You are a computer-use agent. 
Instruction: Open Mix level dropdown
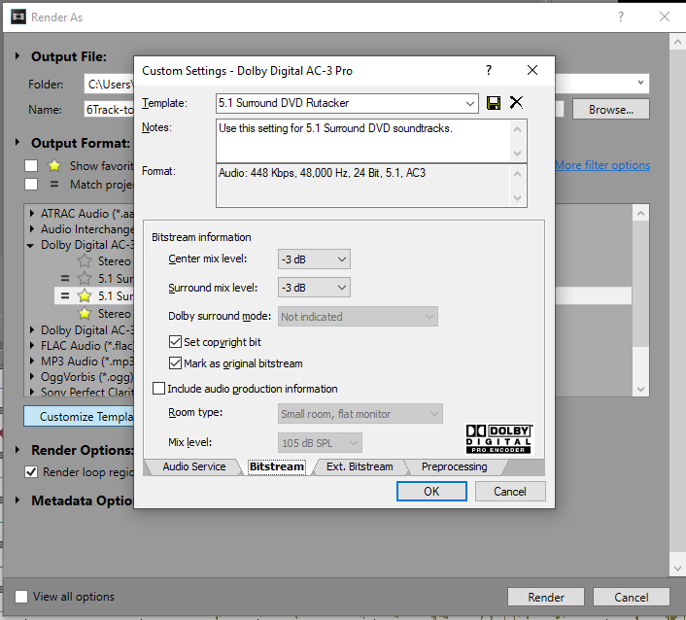[320, 443]
